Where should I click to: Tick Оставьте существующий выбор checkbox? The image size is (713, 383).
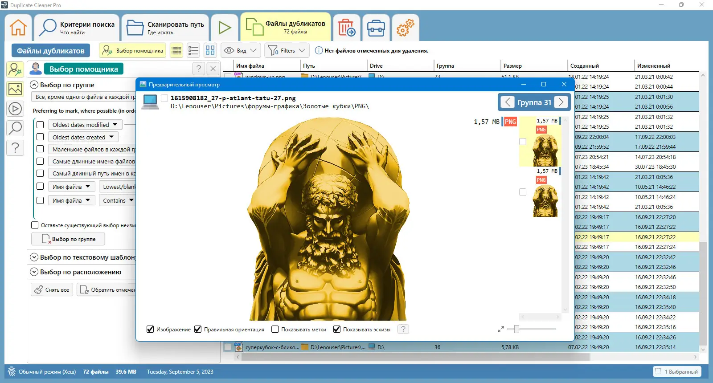point(35,225)
